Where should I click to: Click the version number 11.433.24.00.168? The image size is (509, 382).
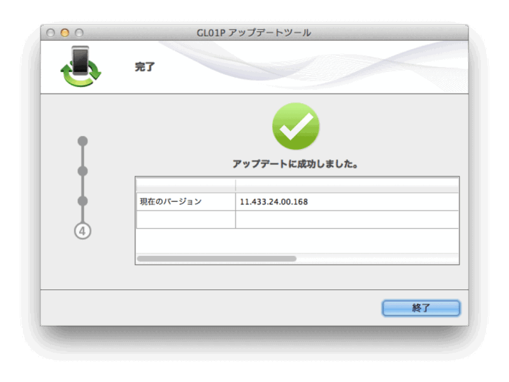275,201
